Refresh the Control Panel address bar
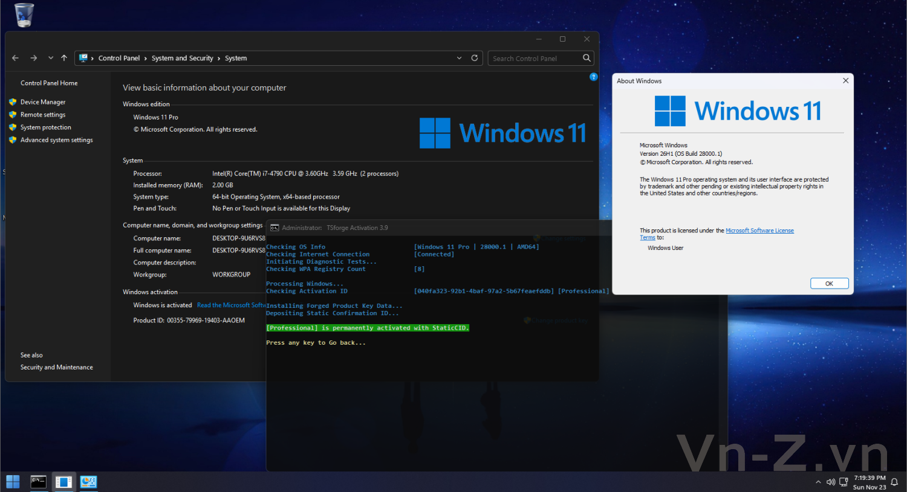 click(475, 58)
